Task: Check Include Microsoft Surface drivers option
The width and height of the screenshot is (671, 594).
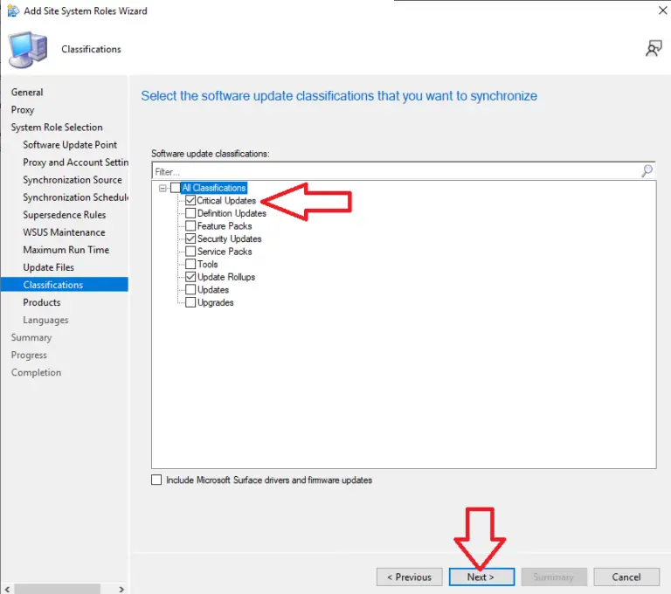Action: (156, 480)
